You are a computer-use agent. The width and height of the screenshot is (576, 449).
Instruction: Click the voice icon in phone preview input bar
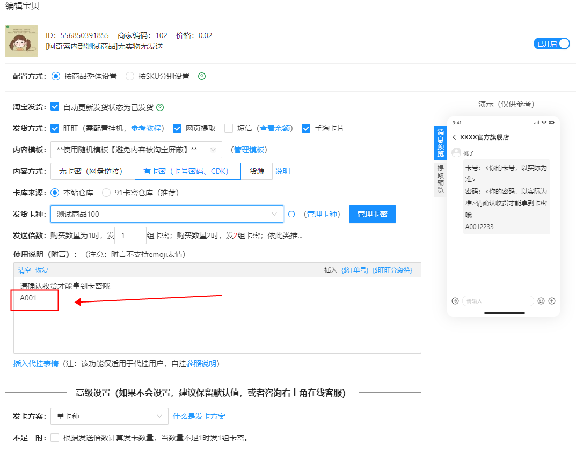coord(455,301)
